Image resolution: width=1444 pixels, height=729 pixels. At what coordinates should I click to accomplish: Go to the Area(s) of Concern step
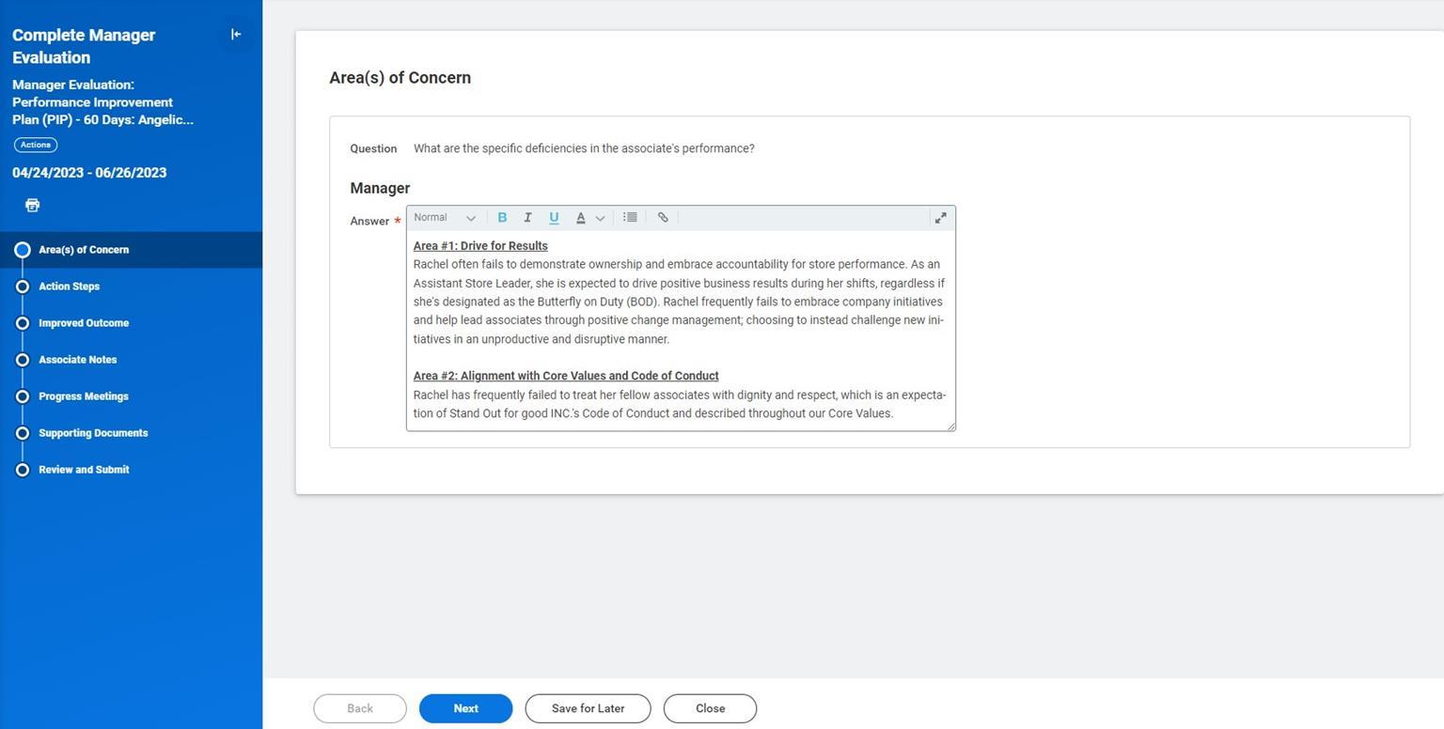(84, 250)
